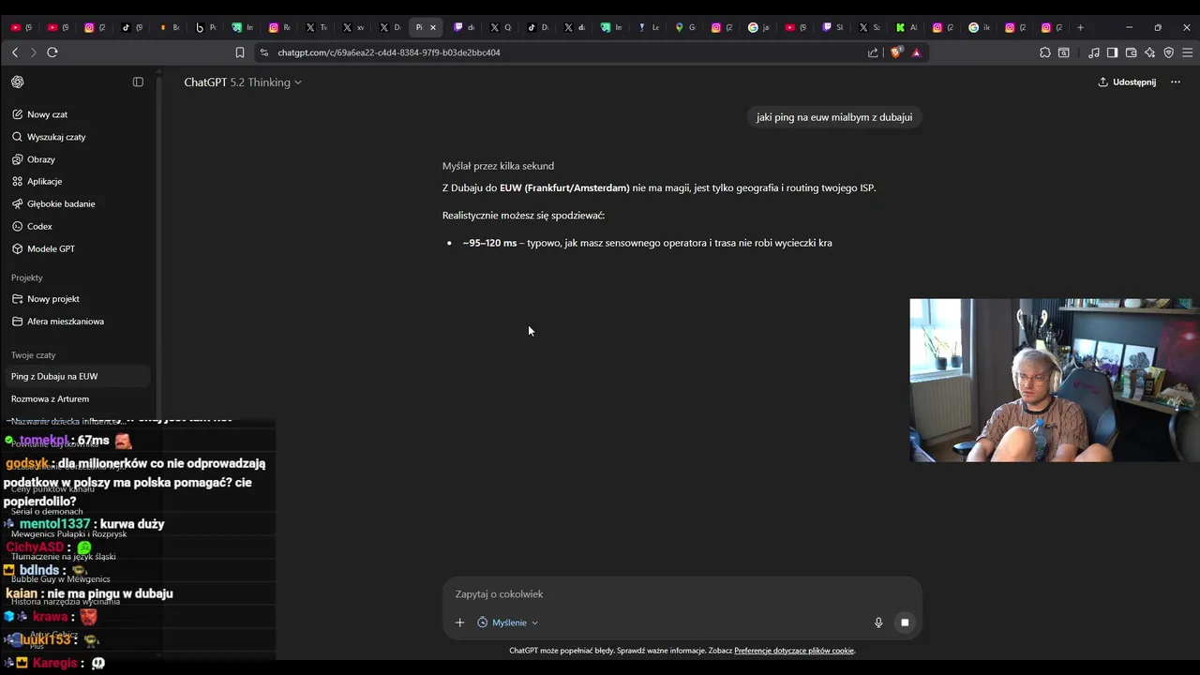Open a new browser tab with plus

tap(1080, 27)
